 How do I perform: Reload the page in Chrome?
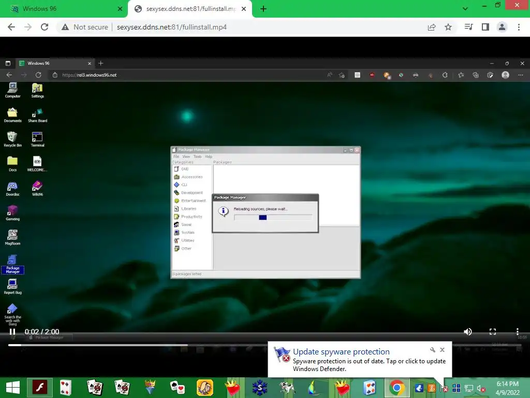(45, 27)
